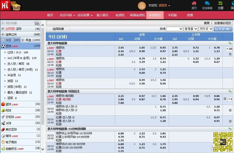Bet on 拉素 full-time 1x2 odds 2.16
The height and width of the screenshot is (153, 234).
[121, 51]
